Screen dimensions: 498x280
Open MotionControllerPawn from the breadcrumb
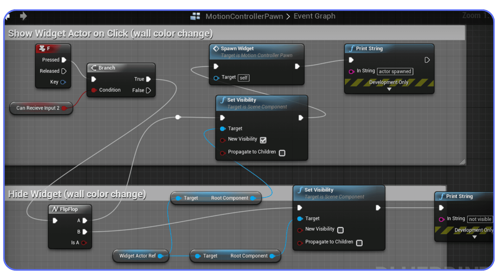[244, 16]
